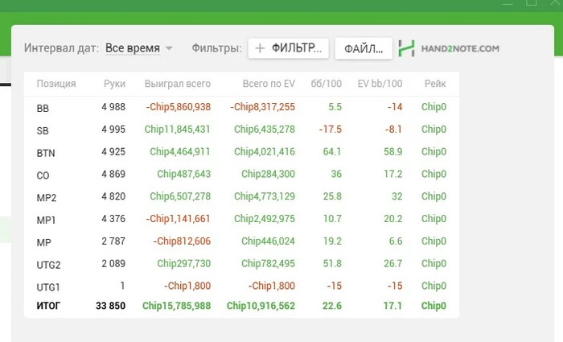
Task: Select the UTG1 position row
Action: click(241, 286)
